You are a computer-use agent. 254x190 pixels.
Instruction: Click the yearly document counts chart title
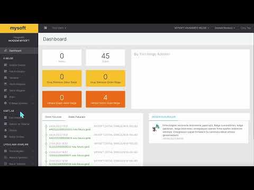pyautogui.click(x=152, y=54)
